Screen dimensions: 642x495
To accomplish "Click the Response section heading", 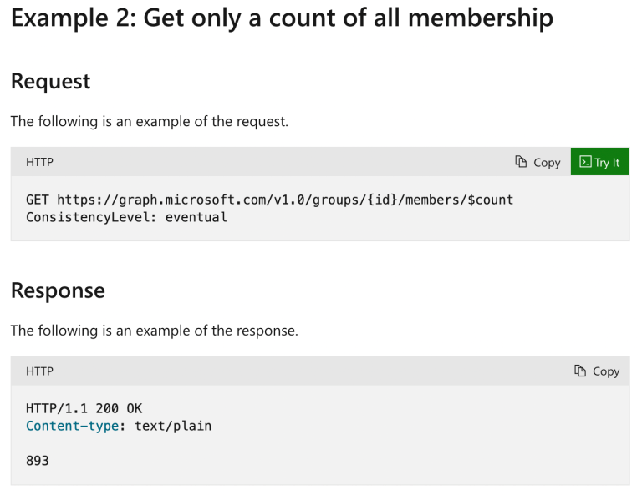I will (x=58, y=290).
